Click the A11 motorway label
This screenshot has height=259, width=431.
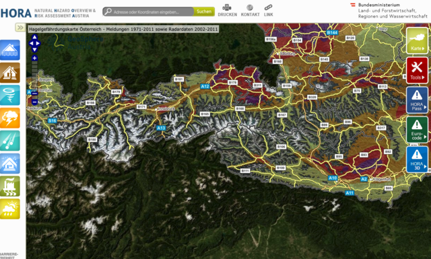click(350, 193)
